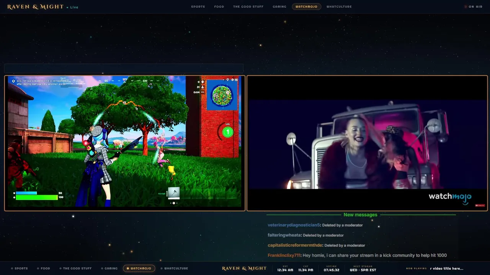Image resolution: width=490 pixels, height=275 pixels.
Task: Select The Good Stuff in top navigation
Action: click(x=248, y=6)
